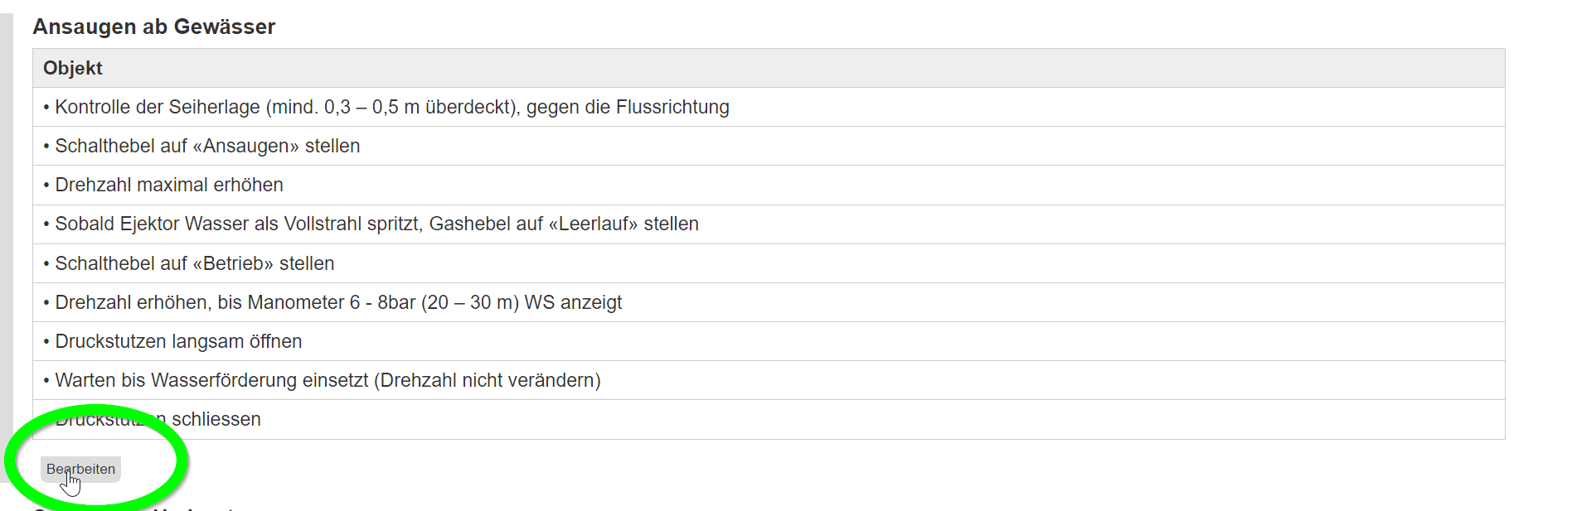This screenshot has width=1572, height=511.
Task: Select the Schalthebel auf «Ansaugen» stellen row
Action: pyautogui.click(x=207, y=146)
